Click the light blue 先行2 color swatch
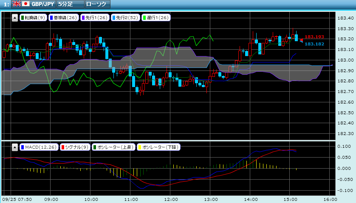Viewport: 356px width, 203px height. [114, 18]
